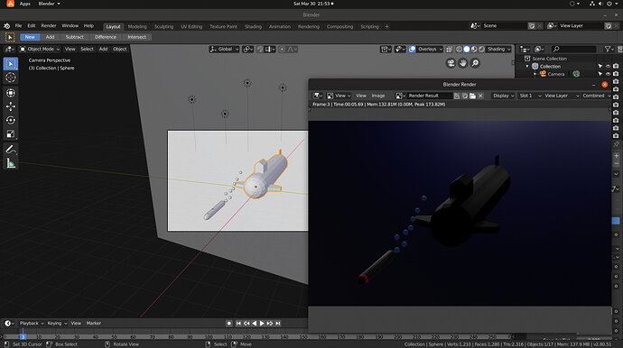Select the 3D Cursor tool
Viewport: 623px width, 348px height.
tap(11, 78)
